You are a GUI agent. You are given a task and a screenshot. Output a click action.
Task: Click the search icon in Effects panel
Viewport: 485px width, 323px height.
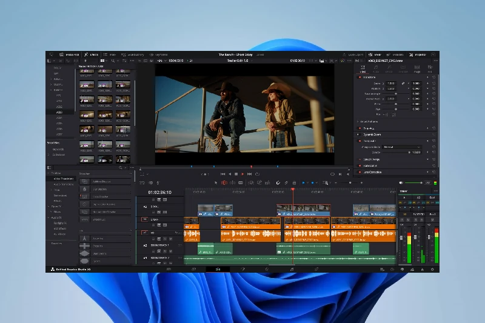120,167
